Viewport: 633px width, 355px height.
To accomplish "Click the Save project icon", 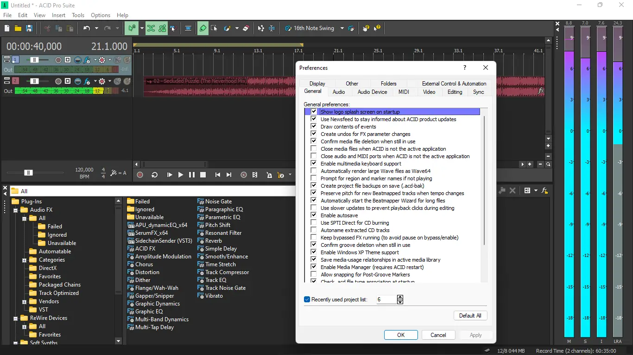I will [x=29, y=28].
